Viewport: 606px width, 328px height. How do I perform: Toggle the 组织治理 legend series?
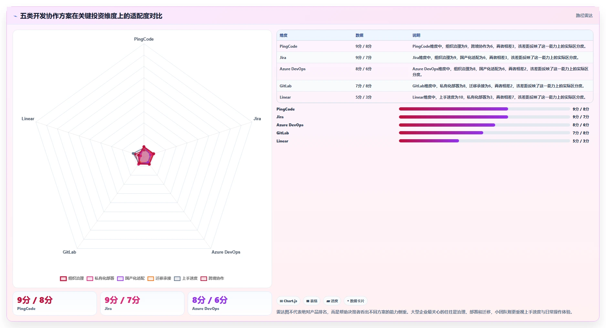click(72, 278)
